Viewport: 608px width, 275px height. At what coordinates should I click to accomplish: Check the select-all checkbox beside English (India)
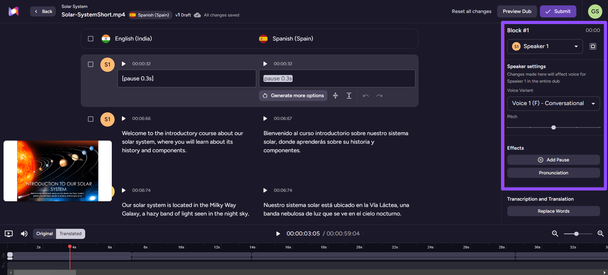(x=91, y=39)
